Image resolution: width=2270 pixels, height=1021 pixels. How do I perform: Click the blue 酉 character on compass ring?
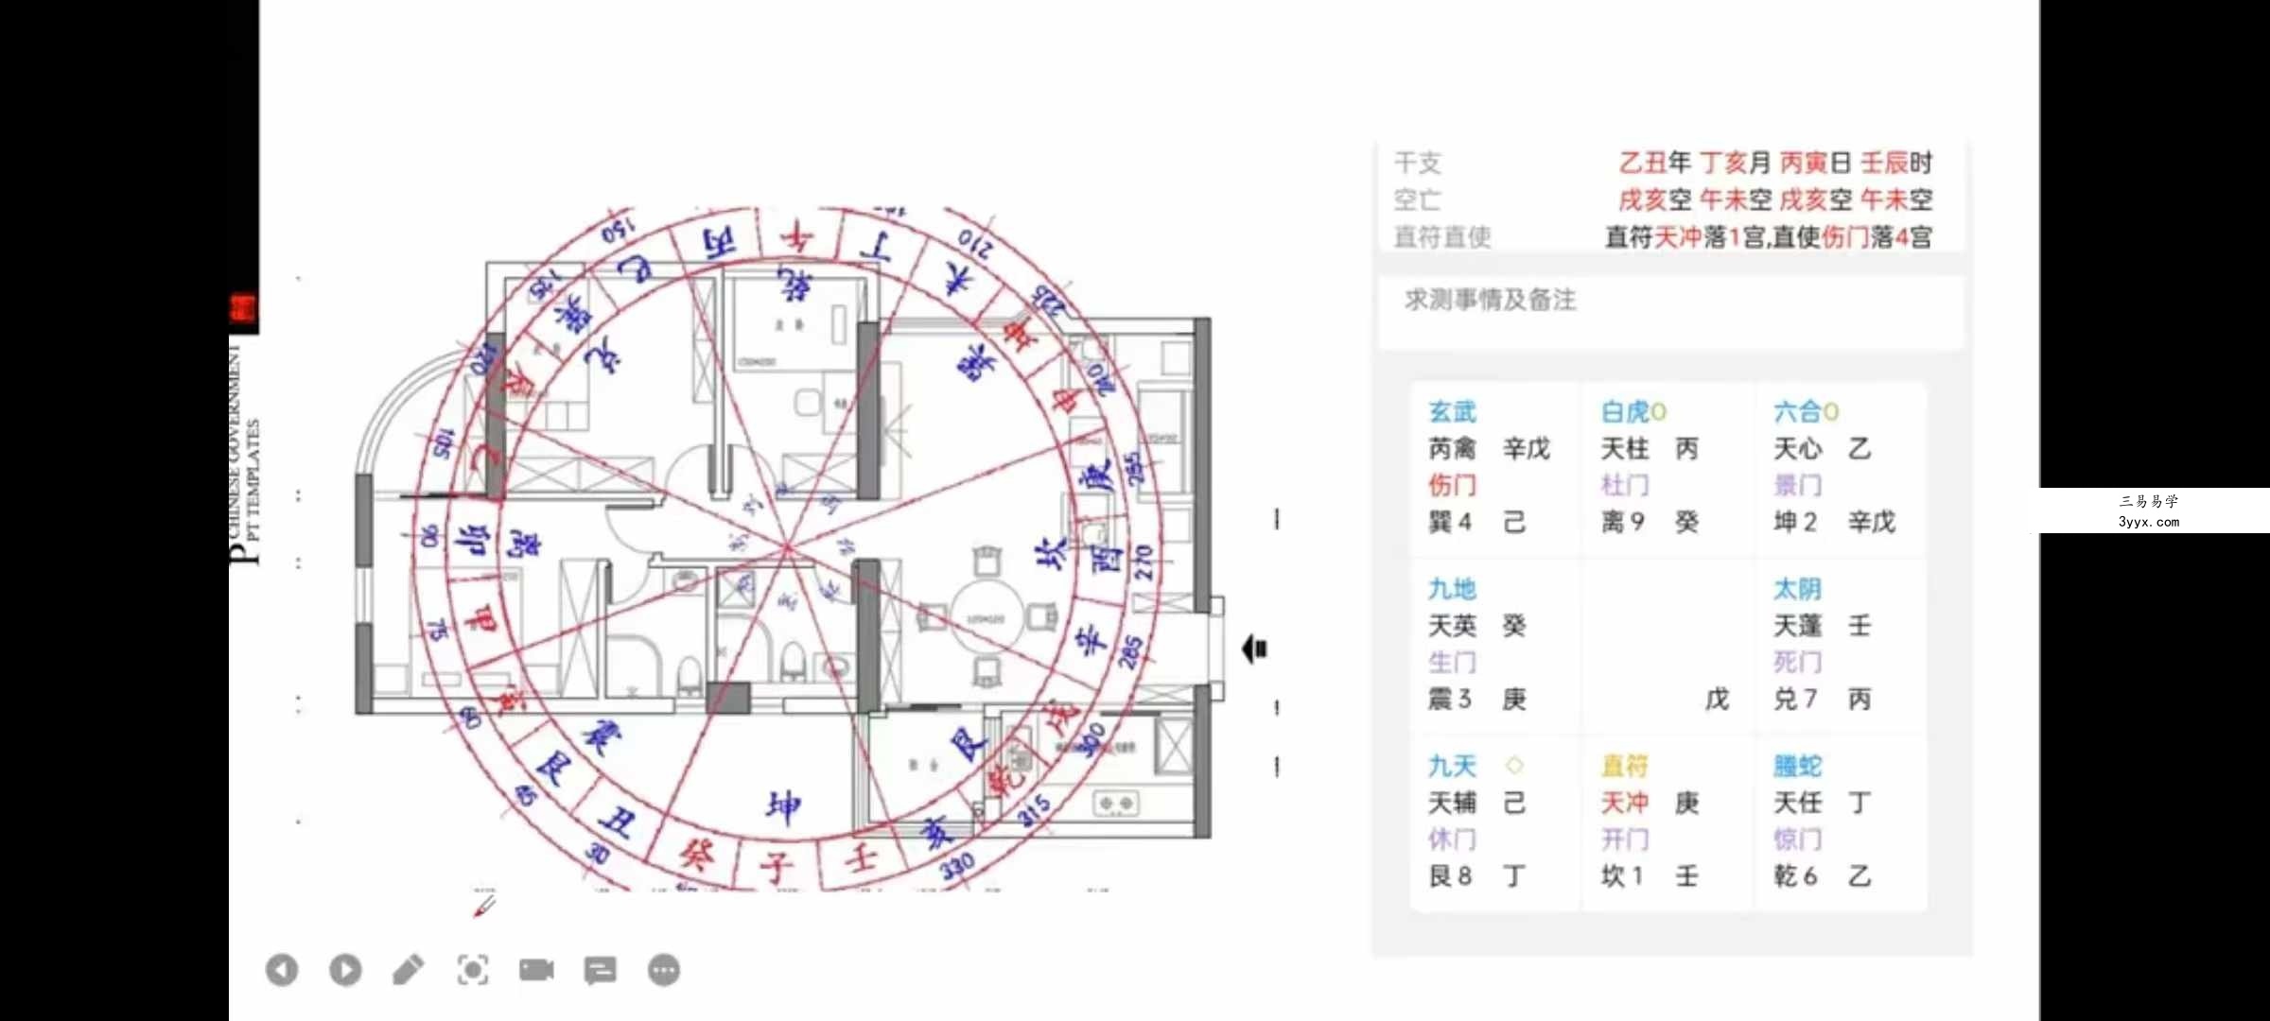coord(1108,558)
